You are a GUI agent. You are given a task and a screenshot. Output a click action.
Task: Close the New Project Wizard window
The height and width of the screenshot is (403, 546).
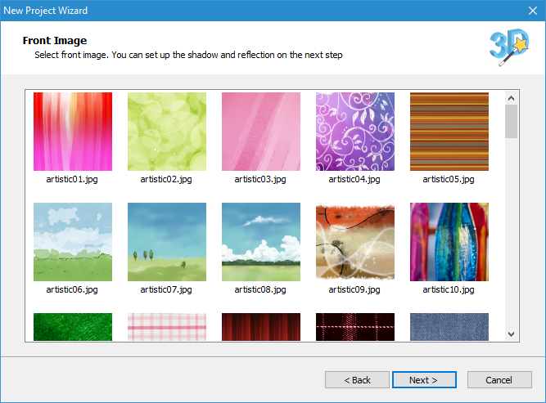pyautogui.click(x=532, y=11)
